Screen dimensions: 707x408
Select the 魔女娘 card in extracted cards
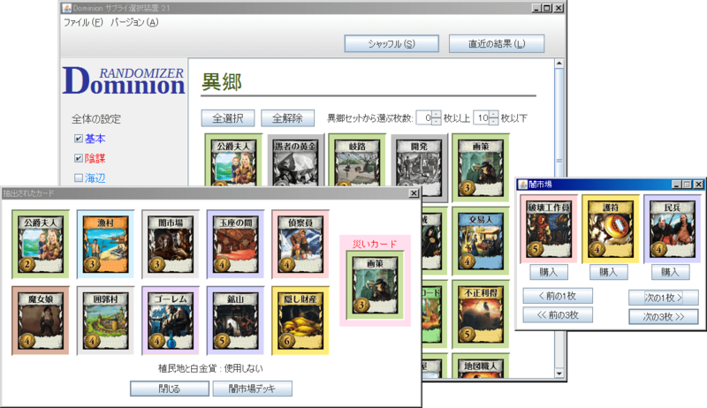click(41, 321)
